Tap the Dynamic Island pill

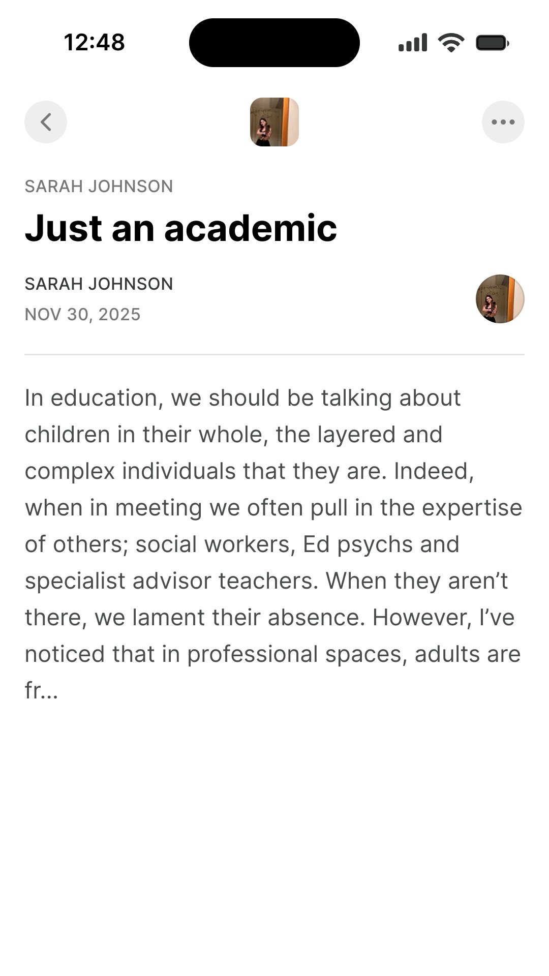click(x=274, y=43)
